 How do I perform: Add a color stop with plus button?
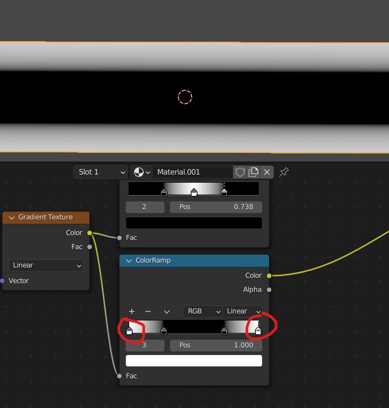click(x=132, y=311)
